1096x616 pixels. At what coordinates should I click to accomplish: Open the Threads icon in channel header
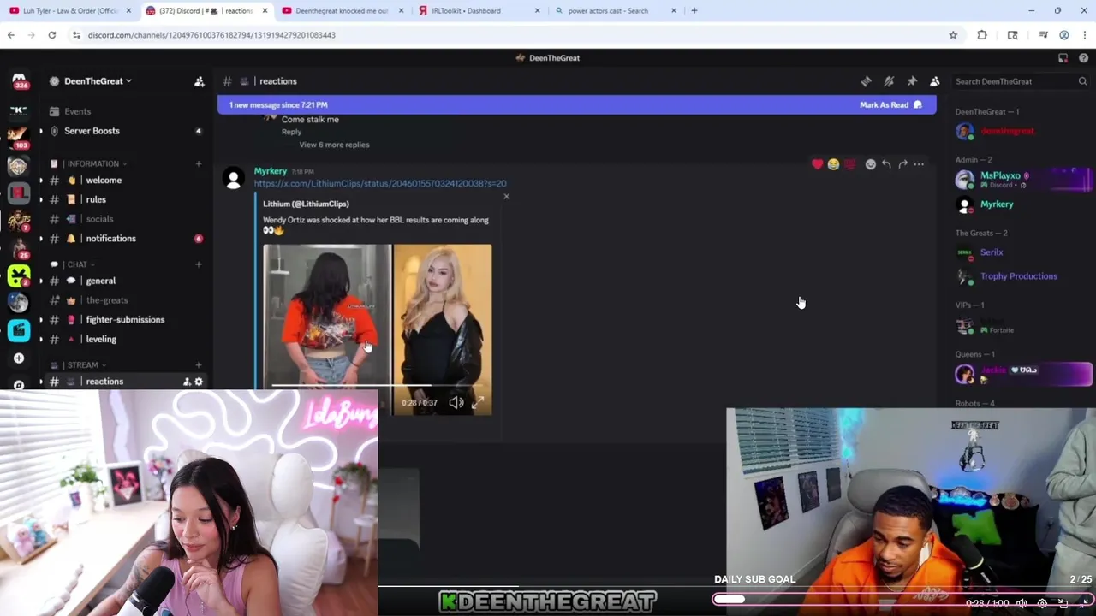pos(866,81)
